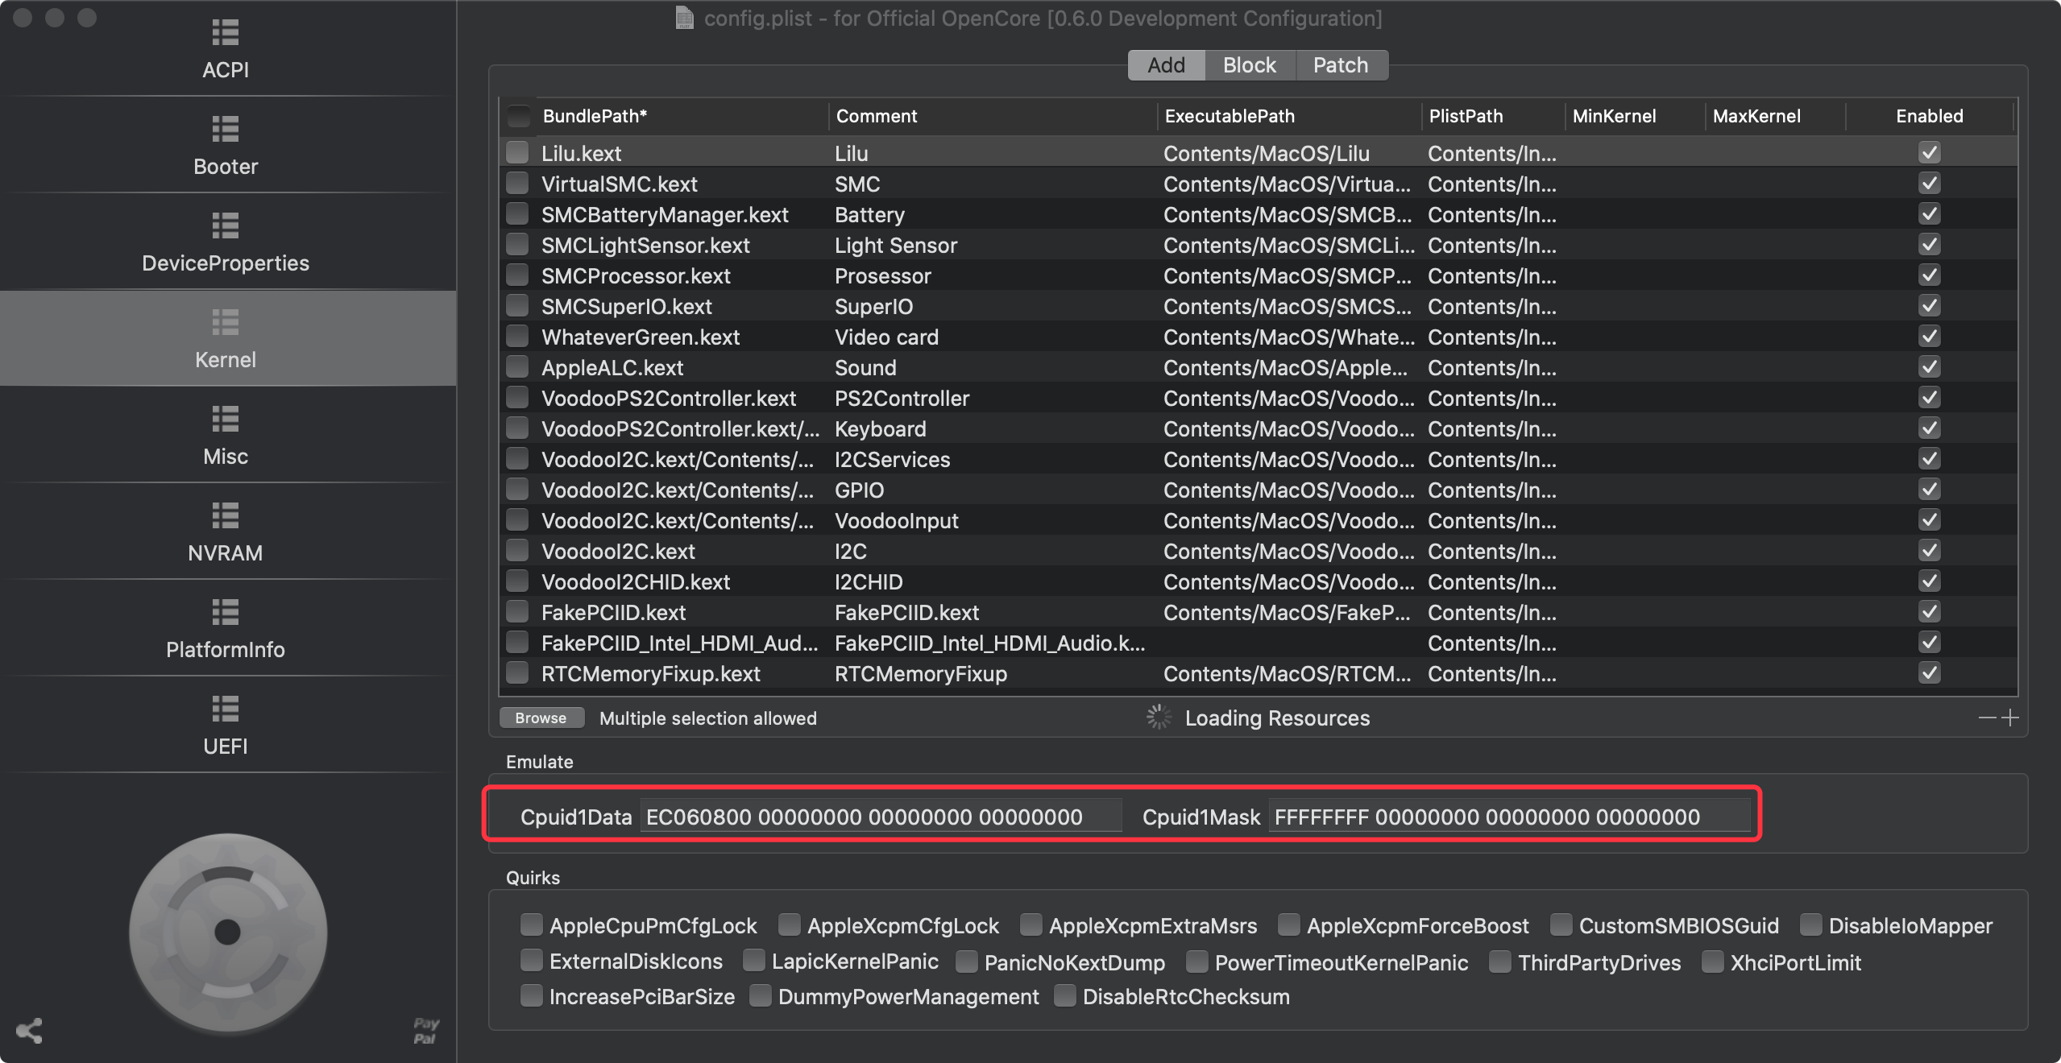This screenshot has width=2061, height=1063.
Task: Click the PayPal donate icon
Action: 425,1031
